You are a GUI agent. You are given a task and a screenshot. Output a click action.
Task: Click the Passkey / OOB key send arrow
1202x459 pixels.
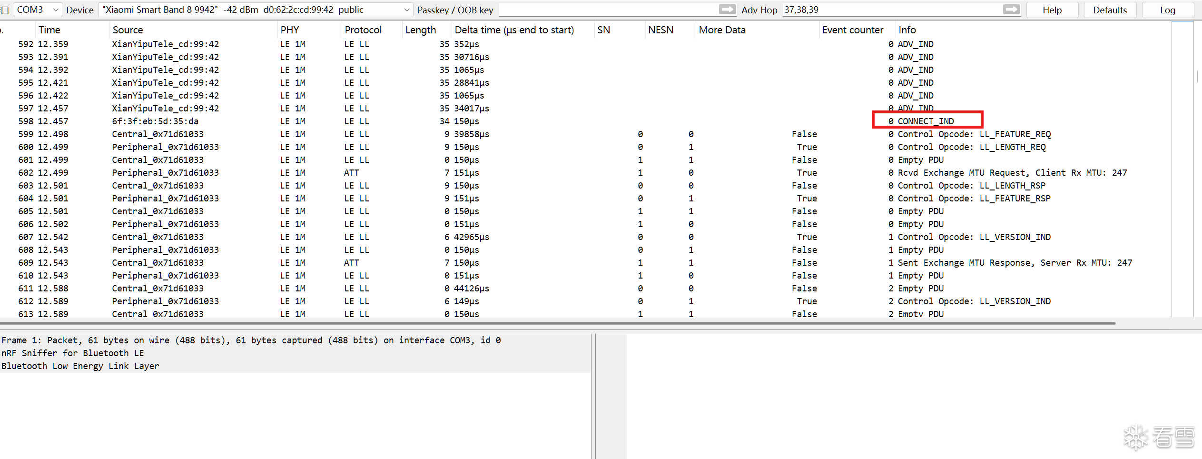(x=727, y=10)
